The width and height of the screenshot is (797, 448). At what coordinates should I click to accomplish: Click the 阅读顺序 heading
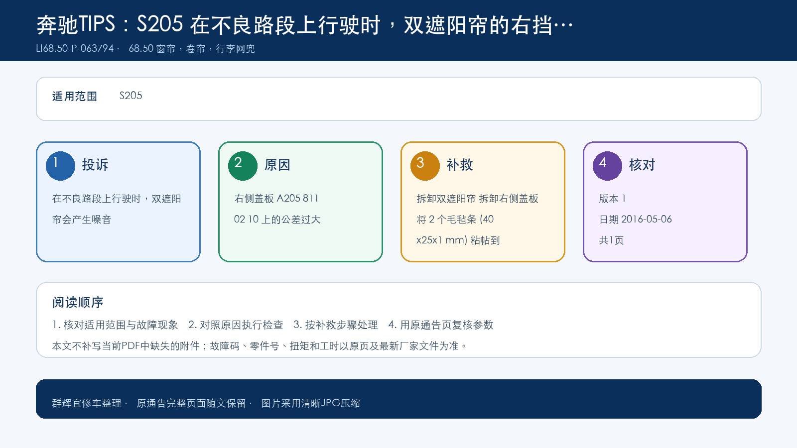point(78,302)
